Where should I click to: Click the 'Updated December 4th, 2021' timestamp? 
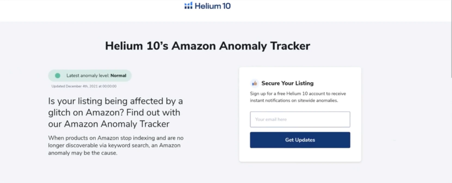click(x=84, y=86)
